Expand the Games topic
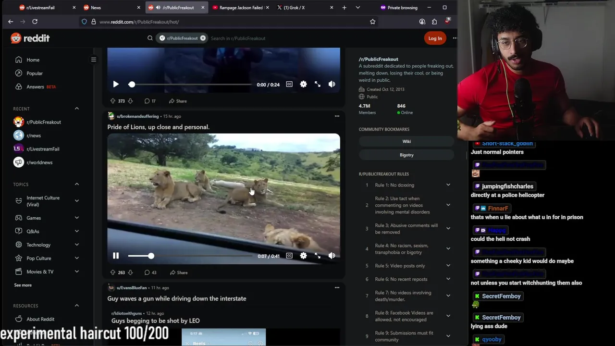The height and width of the screenshot is (346, 615). tap(76, 218)
